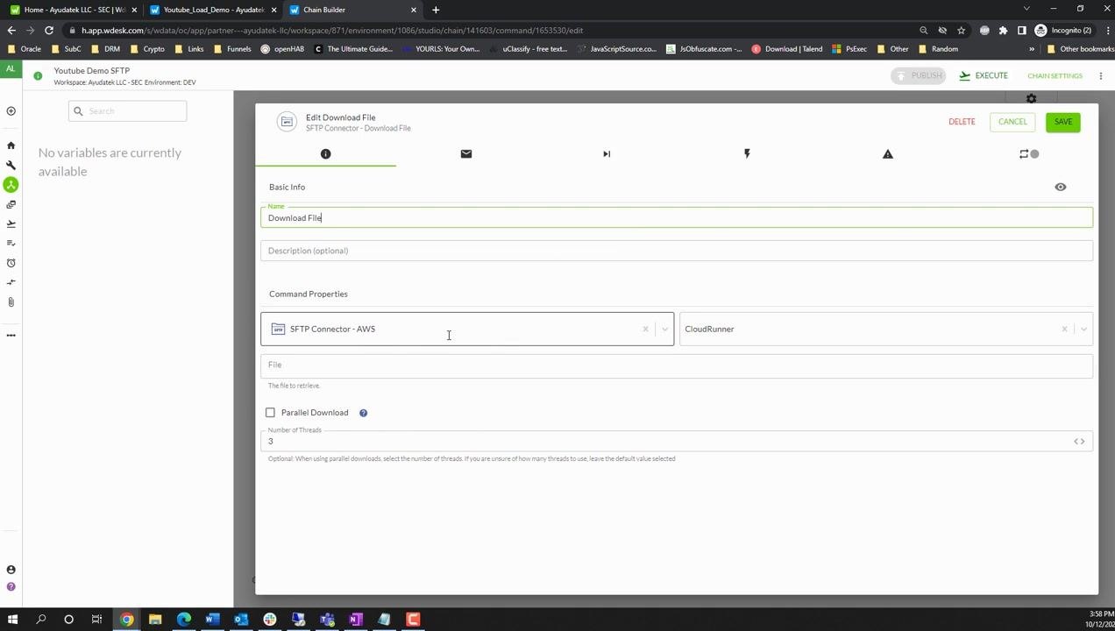Open the alarm clock icon in the sidebar
The height and width of the screenshot is (631, 1115).
11,263
